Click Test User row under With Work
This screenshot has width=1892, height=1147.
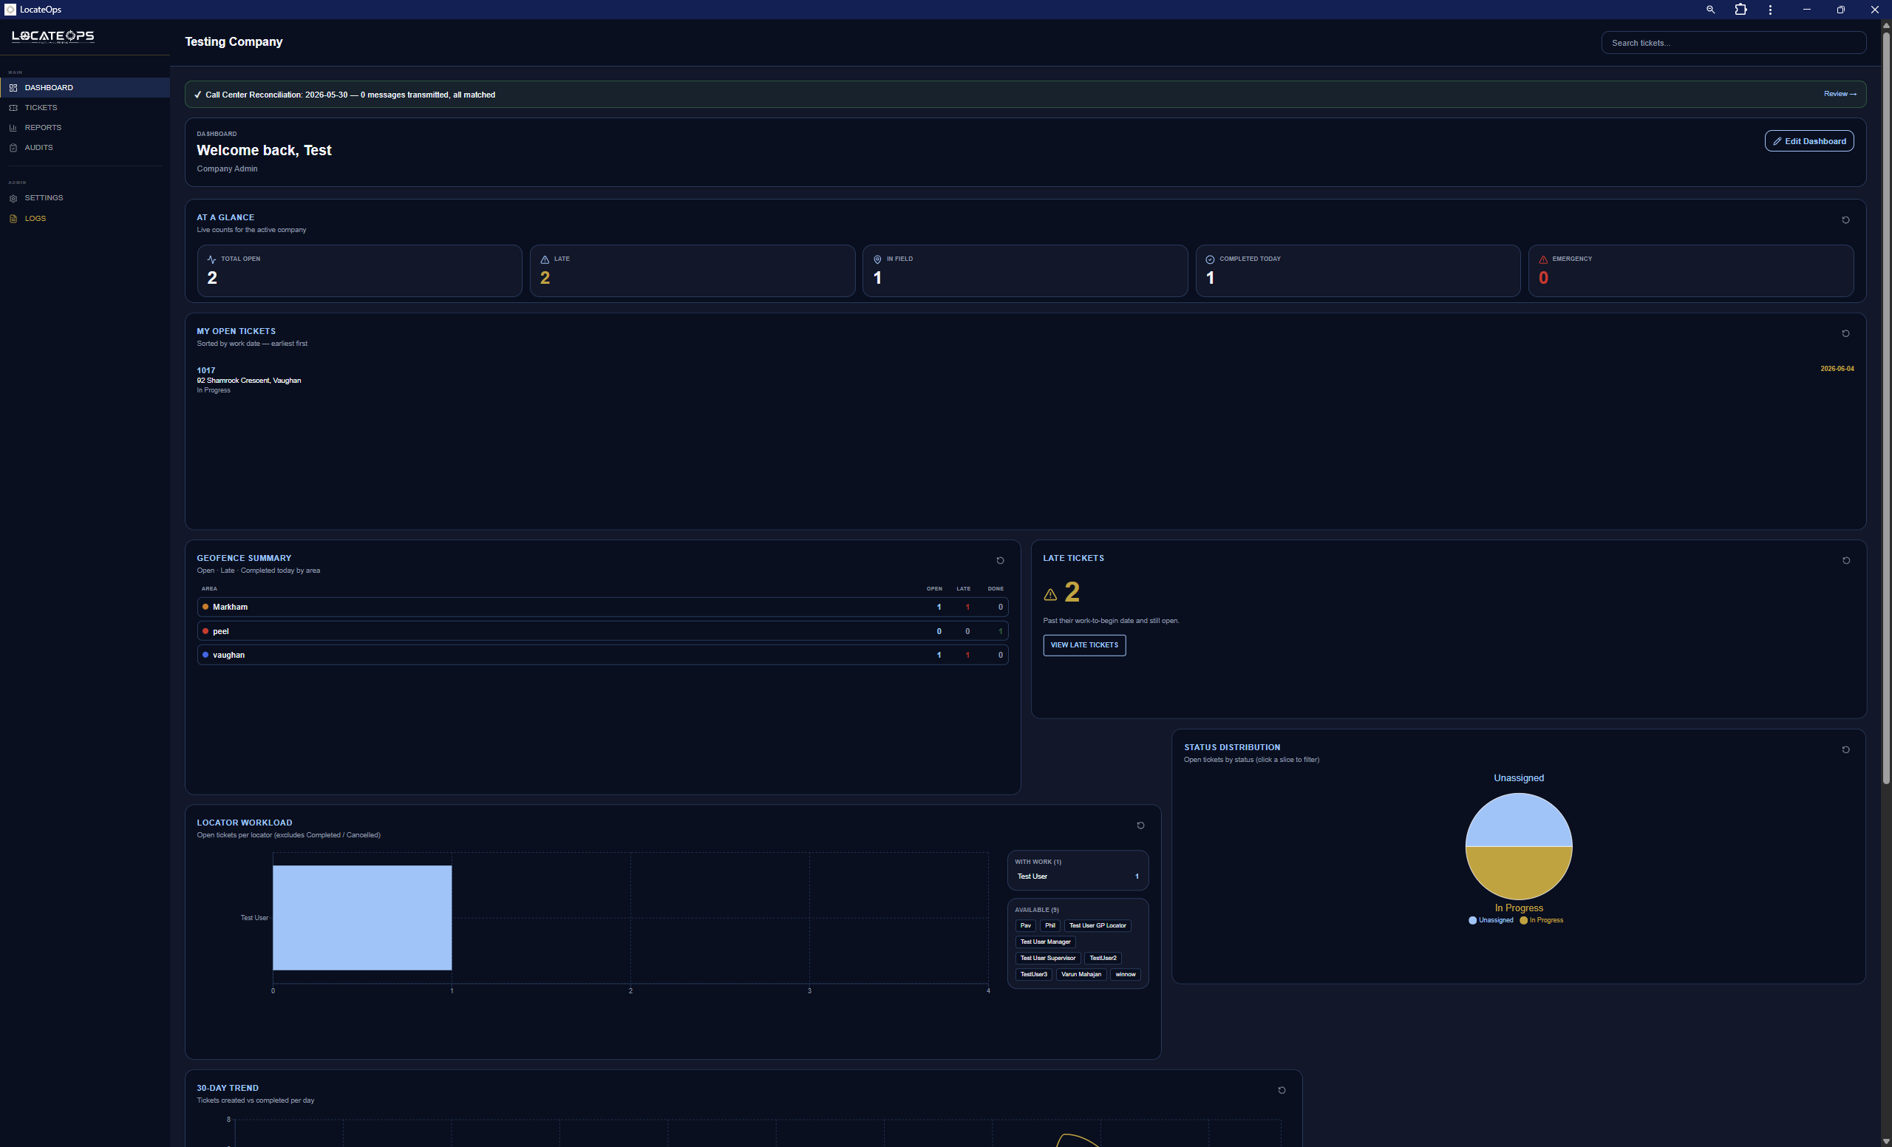tap(1078, 876)
